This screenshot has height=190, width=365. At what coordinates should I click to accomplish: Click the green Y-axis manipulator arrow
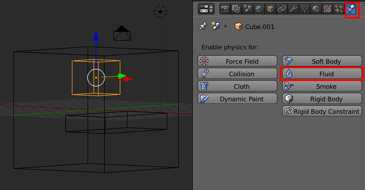click(122, 76)
